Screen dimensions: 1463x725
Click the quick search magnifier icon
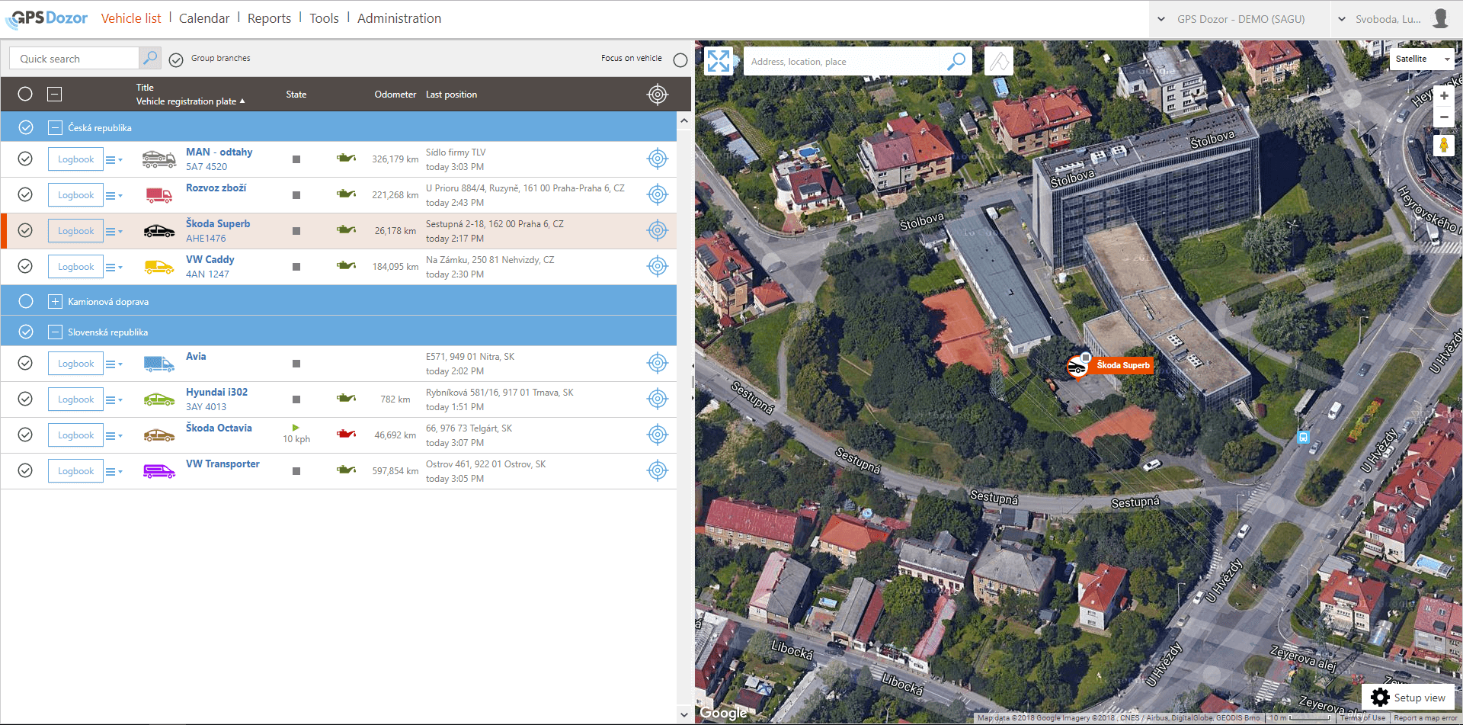[150, 58]
